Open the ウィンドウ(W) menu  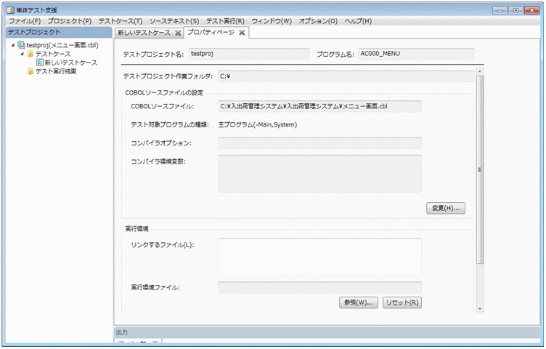pos(272,21)
